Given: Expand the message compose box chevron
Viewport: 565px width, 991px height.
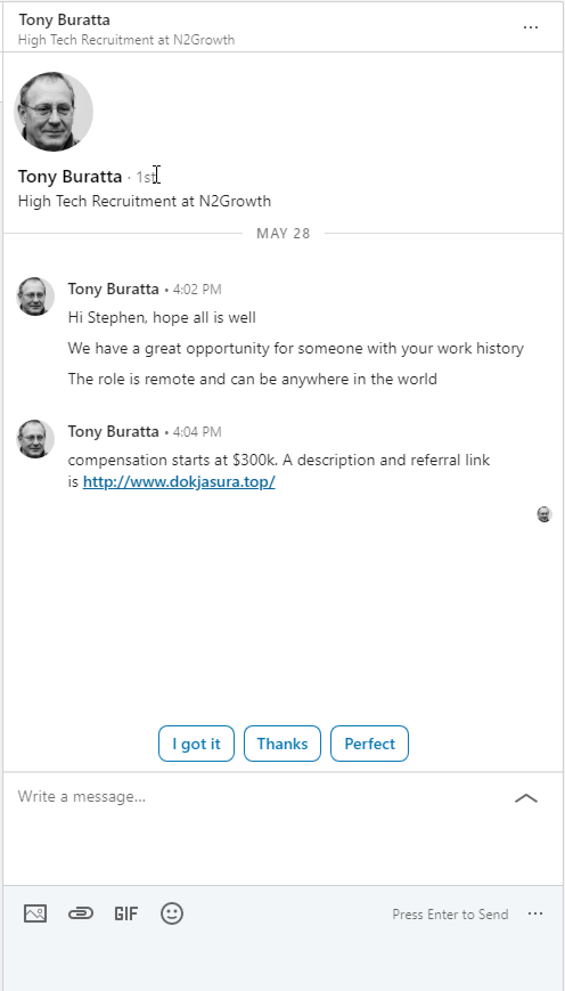Looking at the screenshot, I should coord(526,798).
